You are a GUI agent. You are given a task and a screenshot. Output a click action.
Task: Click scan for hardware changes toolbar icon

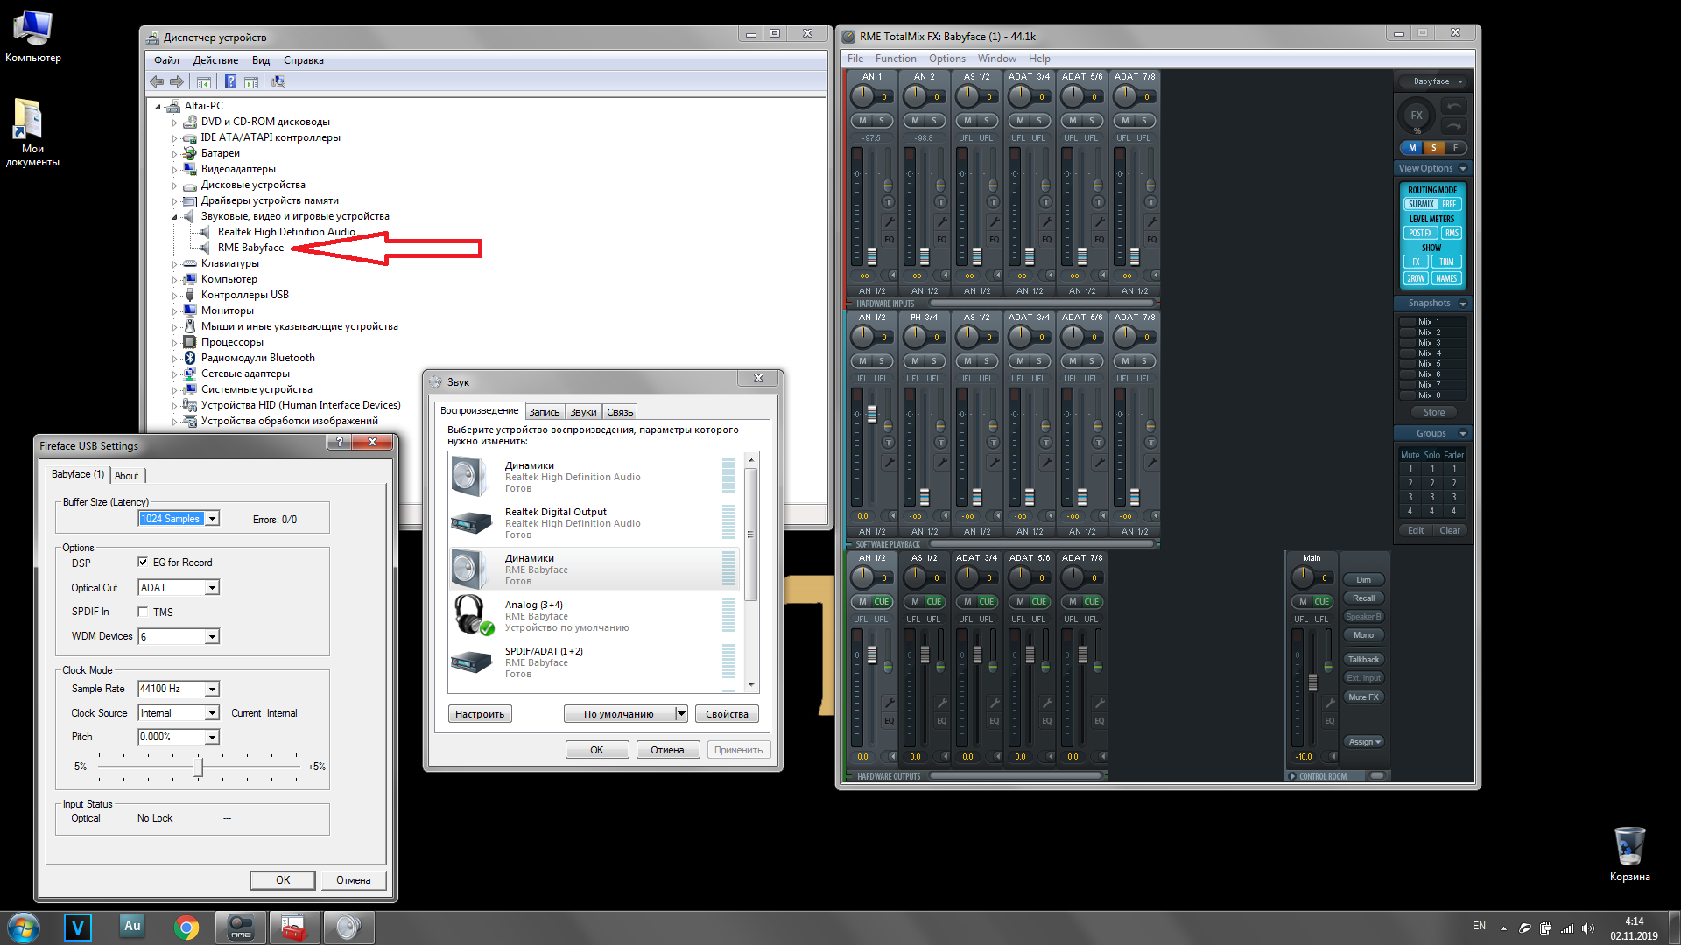(278, 81)
